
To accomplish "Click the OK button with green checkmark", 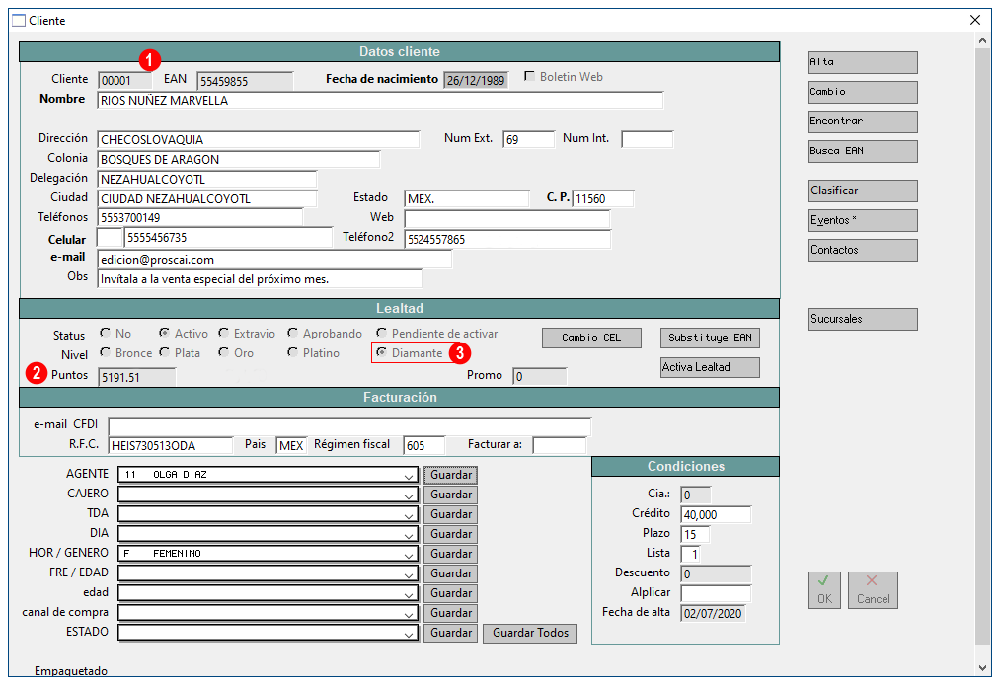I will point(824,590).
